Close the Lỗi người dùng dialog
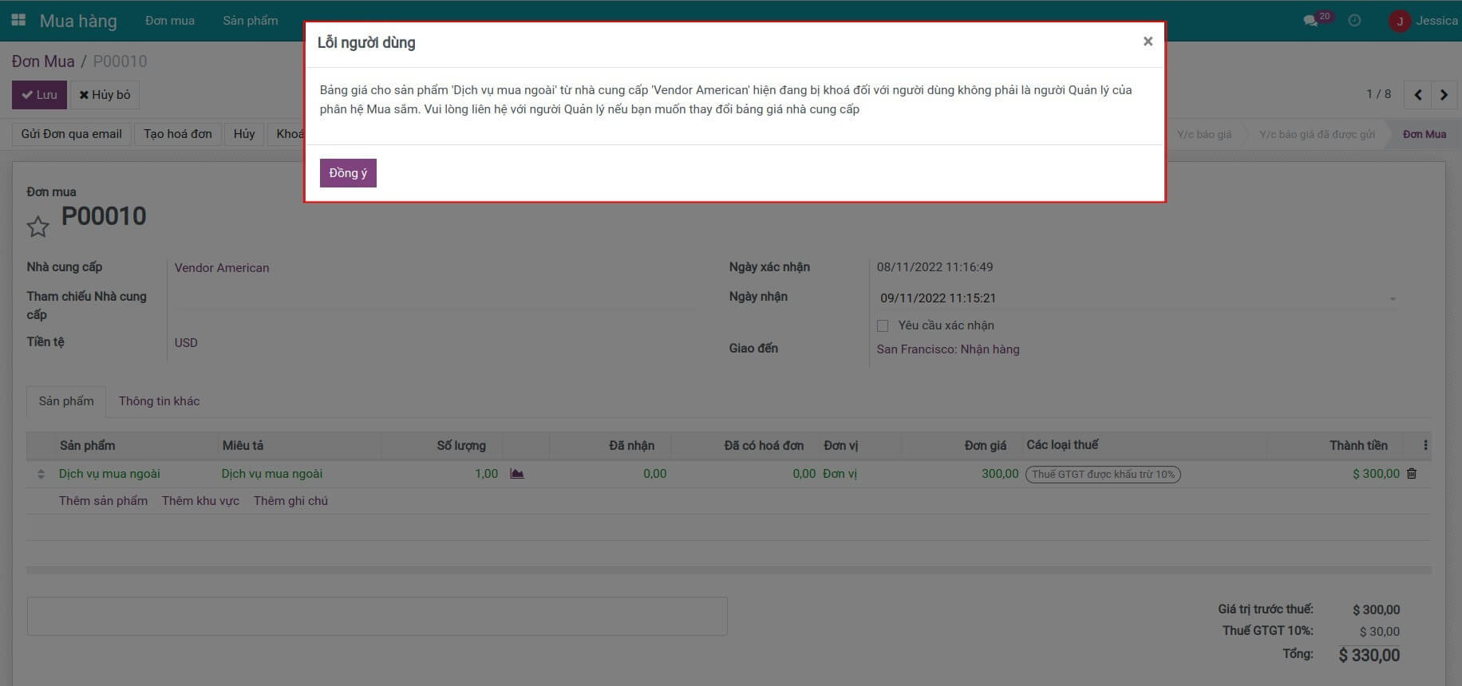1462x686 pixels. click(1148, 41)
